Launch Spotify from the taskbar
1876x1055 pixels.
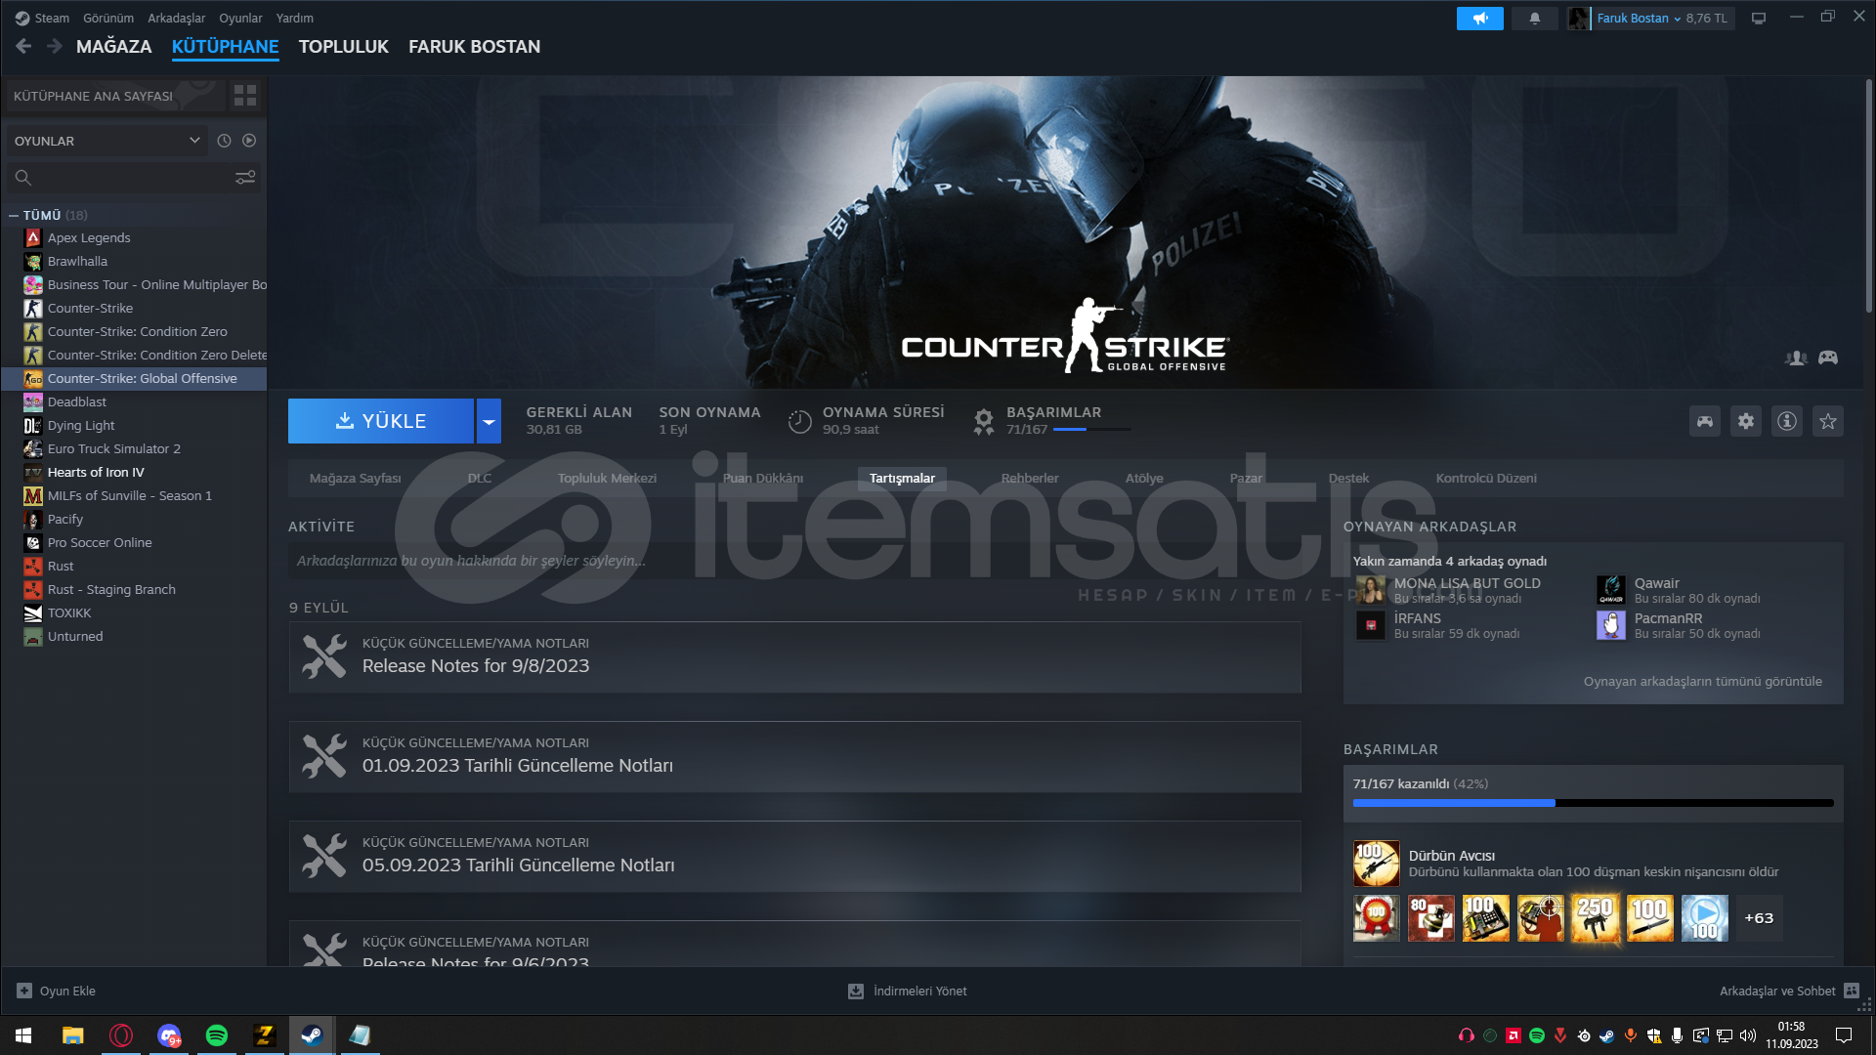tap(217, 1035)
